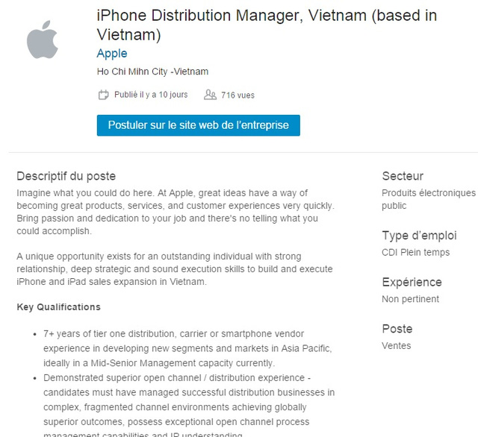478x437 pixels.
Task: Click the 'Non pertinent' experience value
Action: [410, 299]
